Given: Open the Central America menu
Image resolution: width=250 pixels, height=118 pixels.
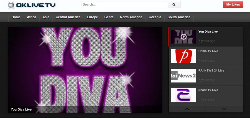Looking at the screenshot, I should [68, 17].
